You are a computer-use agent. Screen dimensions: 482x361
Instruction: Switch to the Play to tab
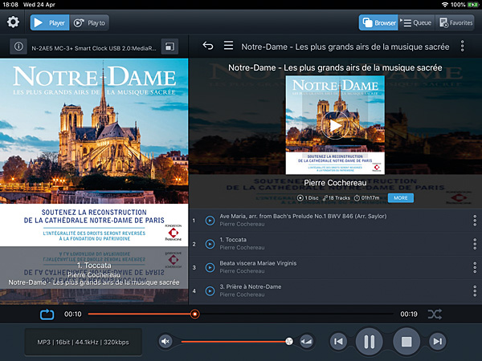(89, 22)
